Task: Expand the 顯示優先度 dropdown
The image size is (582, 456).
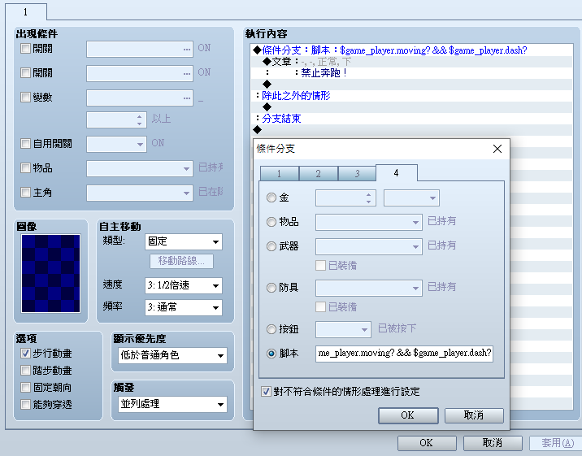Action: 172,355
